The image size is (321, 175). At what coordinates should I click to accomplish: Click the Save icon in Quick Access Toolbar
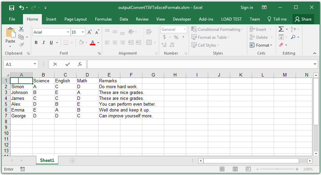point(12,8)
